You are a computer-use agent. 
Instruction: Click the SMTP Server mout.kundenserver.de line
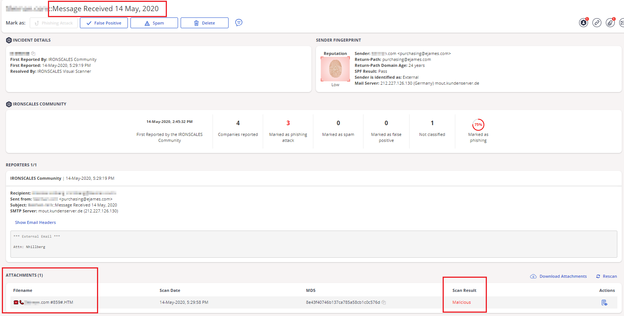64,211
